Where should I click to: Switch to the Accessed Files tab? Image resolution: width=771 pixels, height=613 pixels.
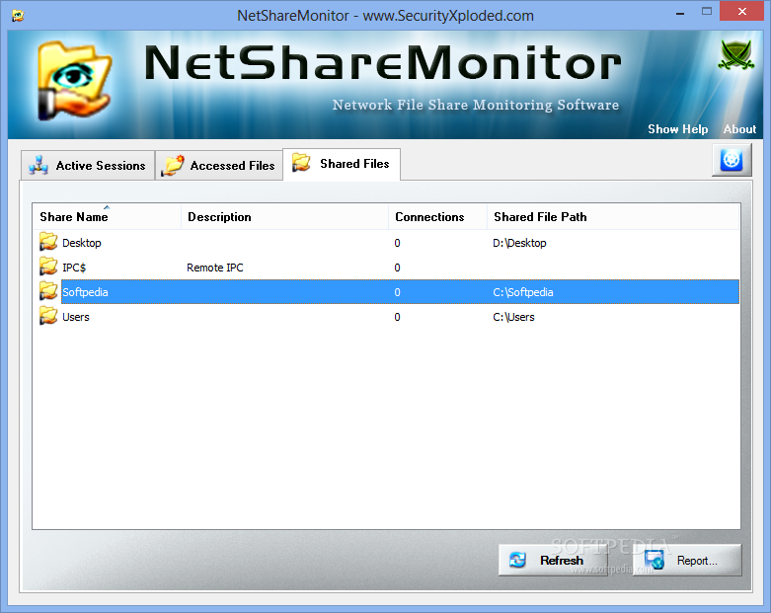coord(219,166)
